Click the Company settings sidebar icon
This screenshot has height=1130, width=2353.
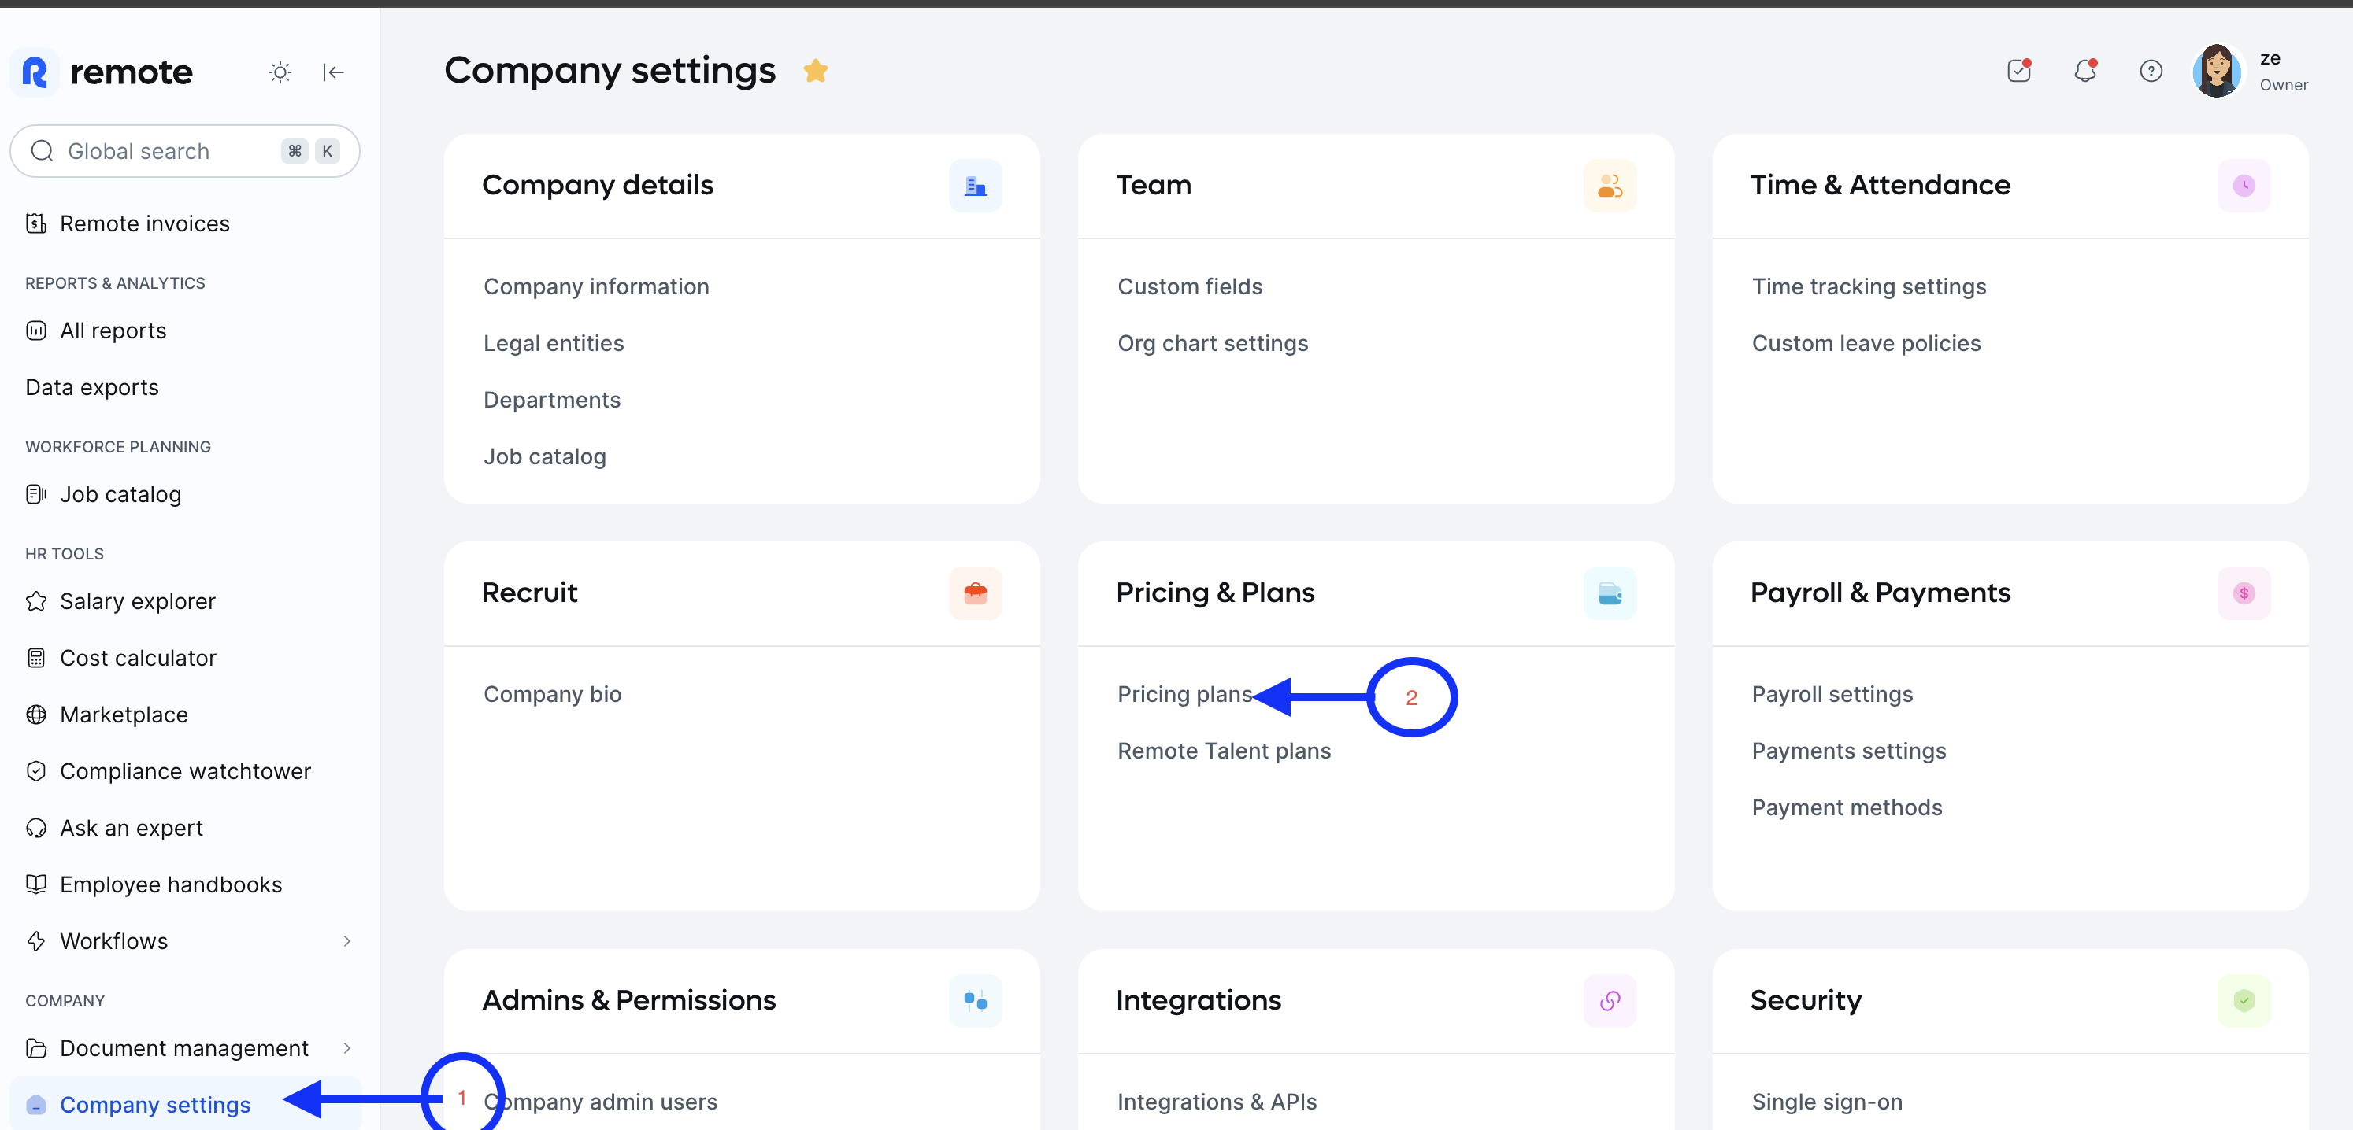[x=36, y=1106]
